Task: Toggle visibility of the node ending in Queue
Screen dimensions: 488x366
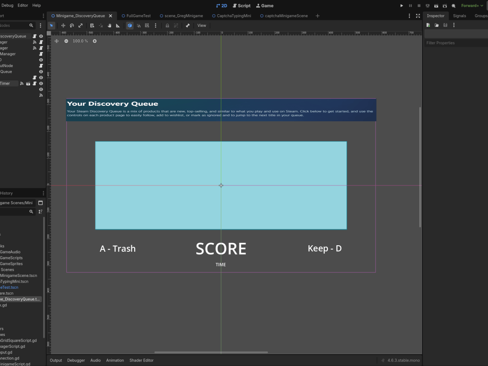Action: point(41,72)
